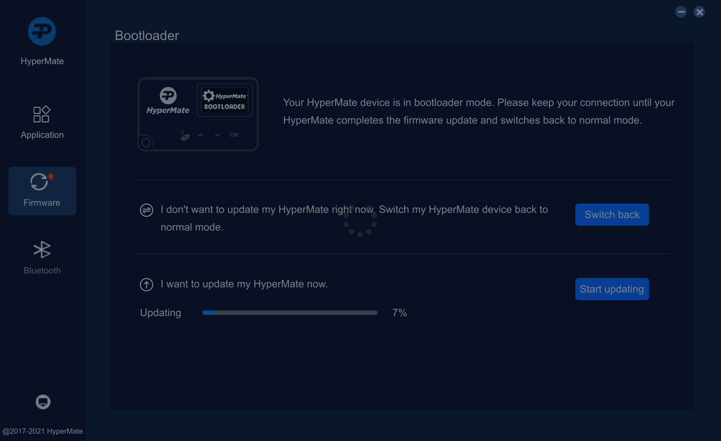Click the HyperMate device illustration
Viewport: 721px width, 441px height.
click(198, 114)
